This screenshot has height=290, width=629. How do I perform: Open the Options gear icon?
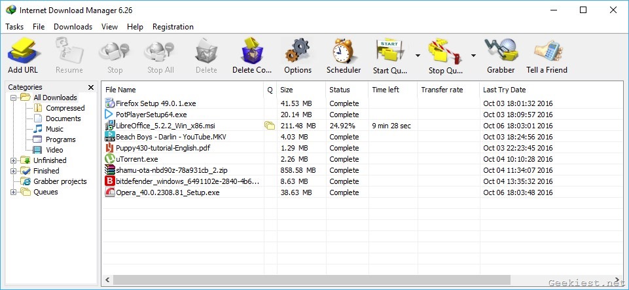pyautogui.click(x=298, y=51)
